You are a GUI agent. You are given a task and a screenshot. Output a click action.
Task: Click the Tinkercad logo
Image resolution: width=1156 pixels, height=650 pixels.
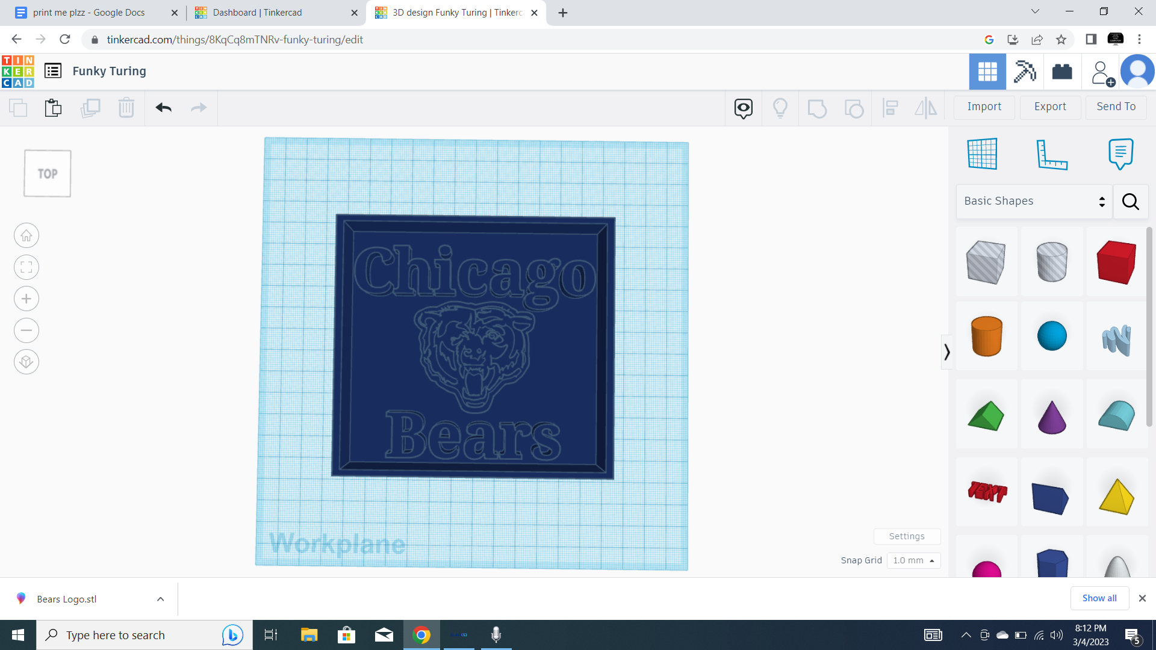pyautogui.click(x=18, y=71)
